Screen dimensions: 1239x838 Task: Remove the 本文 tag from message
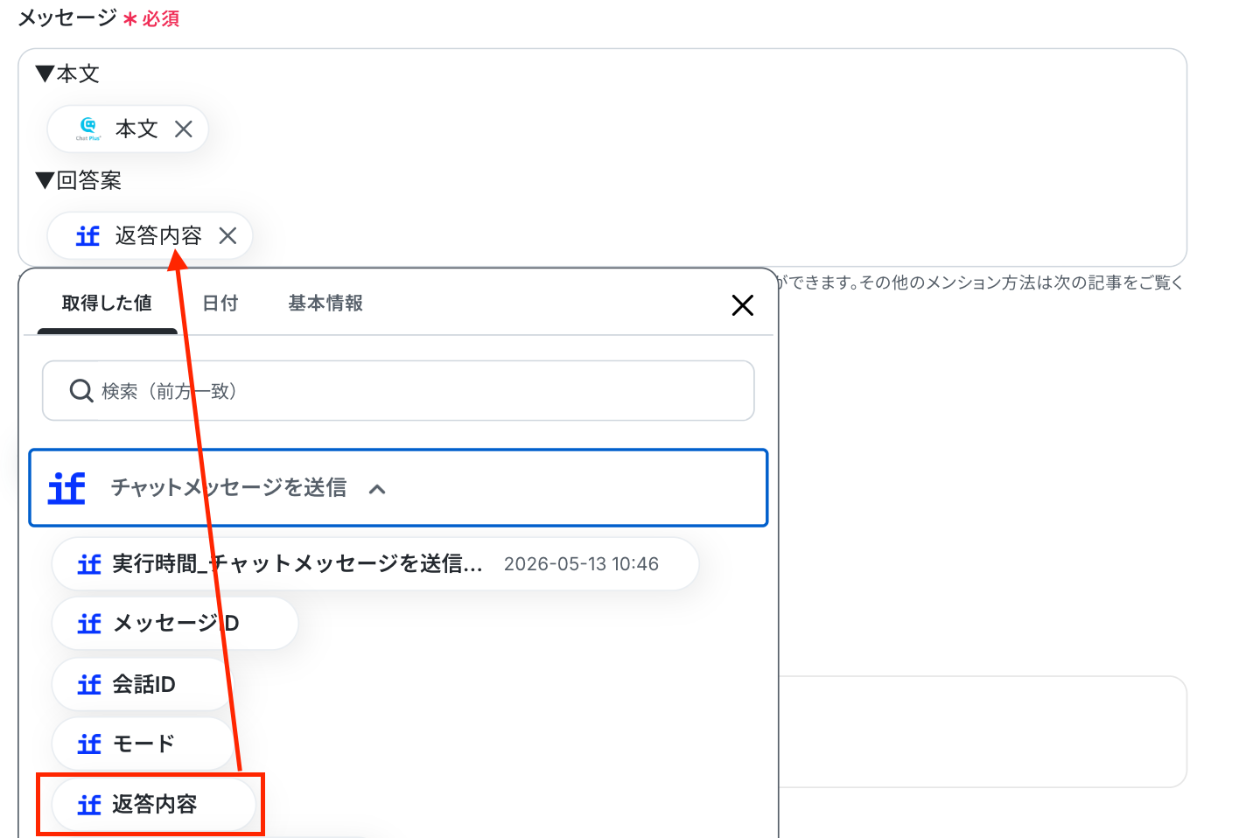184,129
